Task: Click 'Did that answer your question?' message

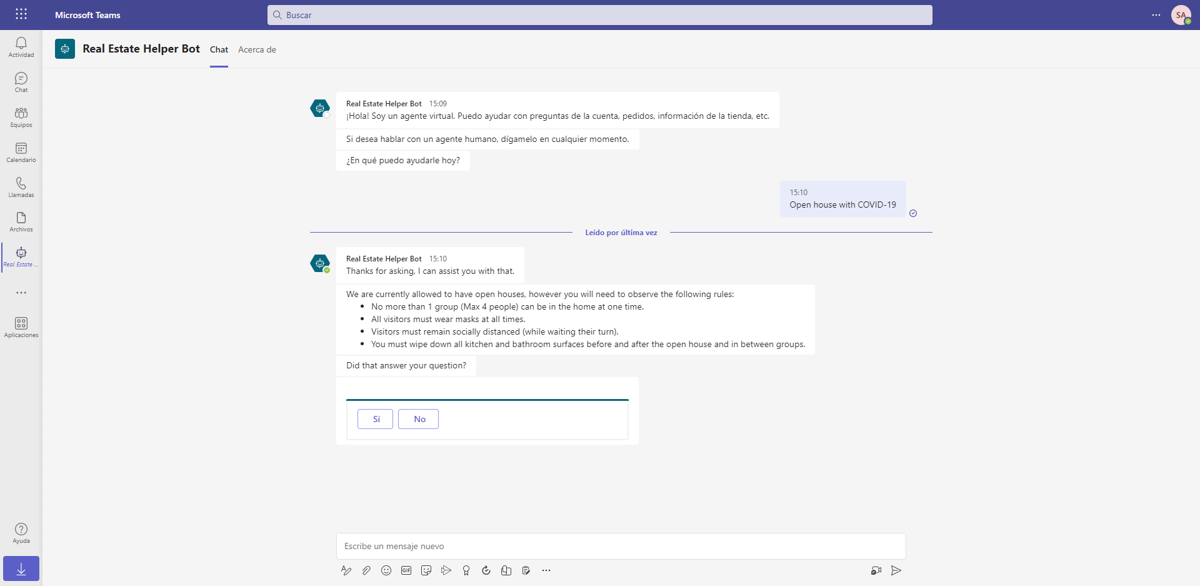Action: click(406, 366)
